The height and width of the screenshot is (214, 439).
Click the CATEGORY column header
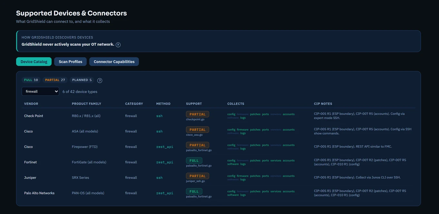[134, 104]
